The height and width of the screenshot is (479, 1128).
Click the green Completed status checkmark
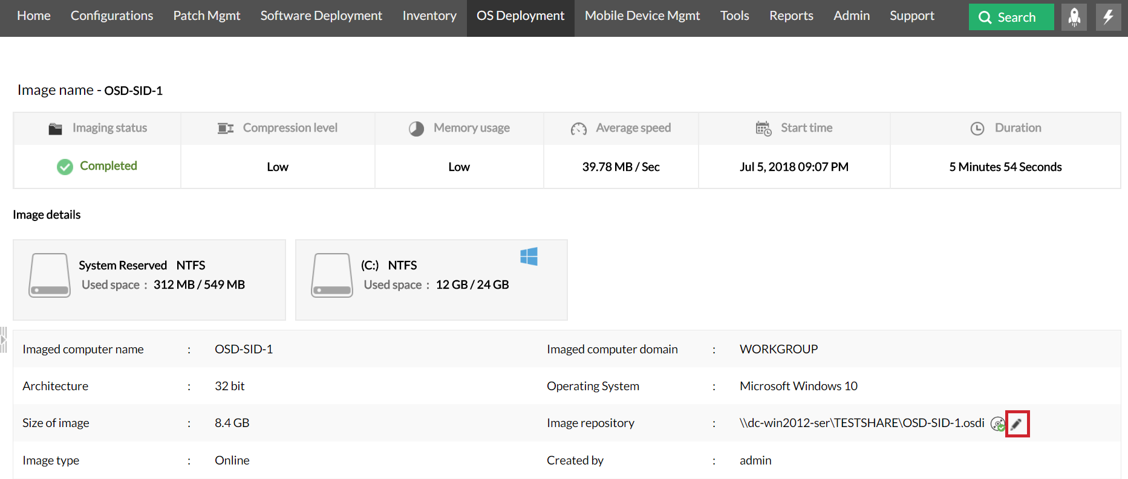pyautogui.click(x=65, y=167)
